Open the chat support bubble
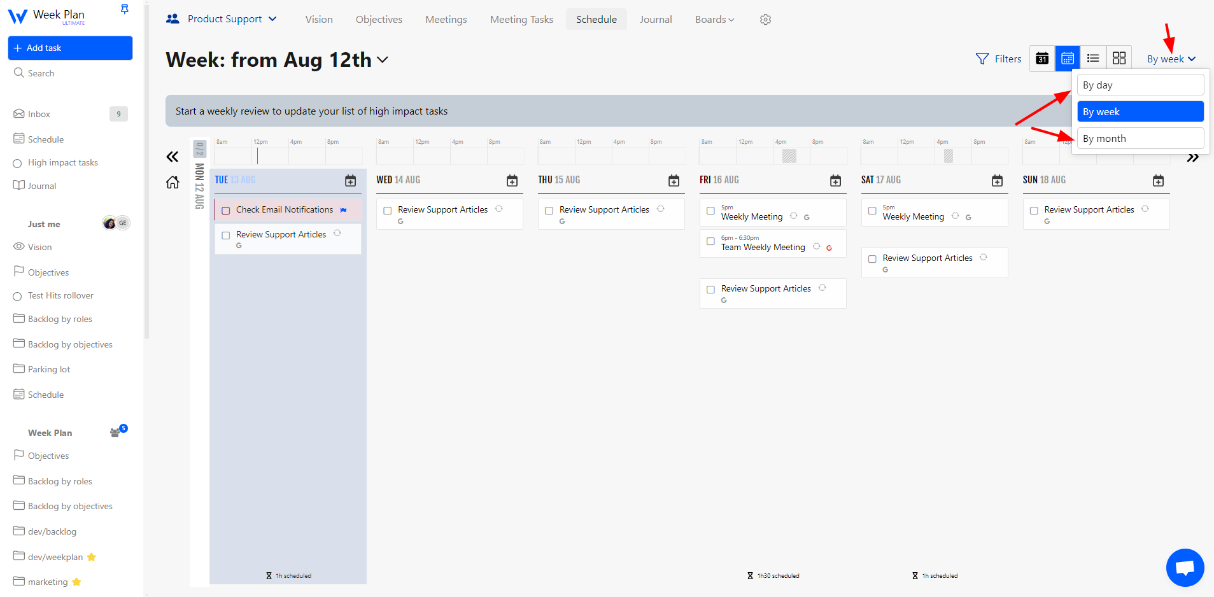1214x597 pixels. click(1185, 567)
